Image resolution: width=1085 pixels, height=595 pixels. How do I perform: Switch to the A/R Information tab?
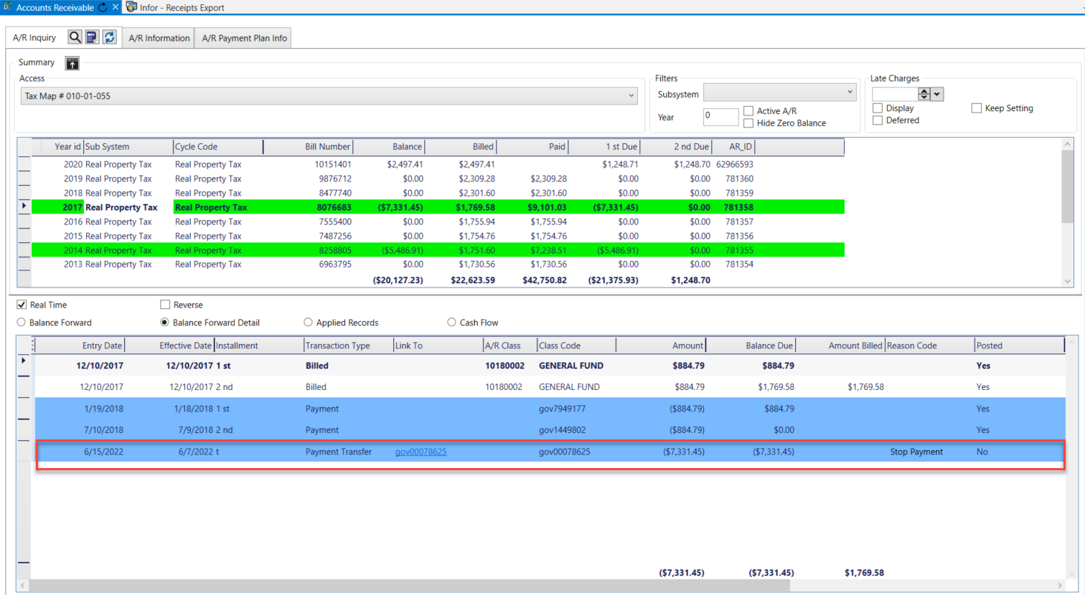point(159,38)
